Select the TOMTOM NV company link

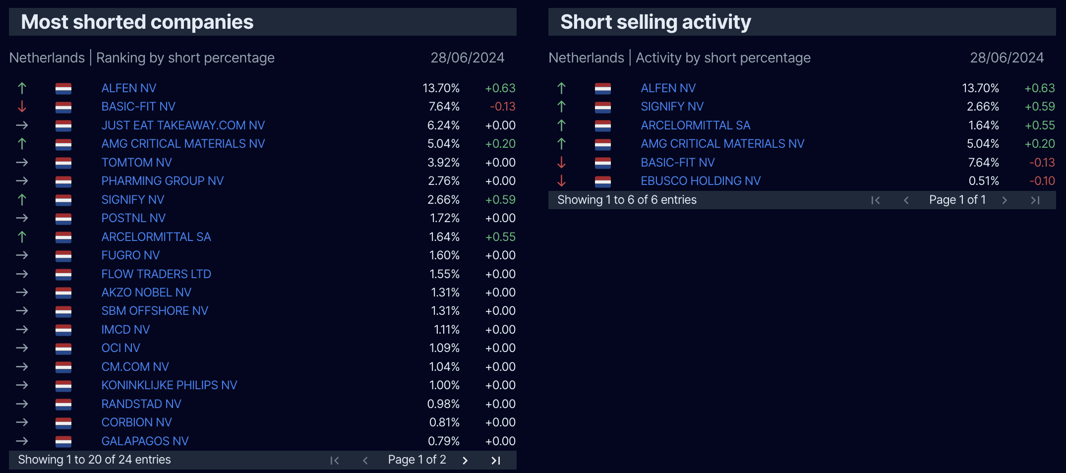pos(136,163)
